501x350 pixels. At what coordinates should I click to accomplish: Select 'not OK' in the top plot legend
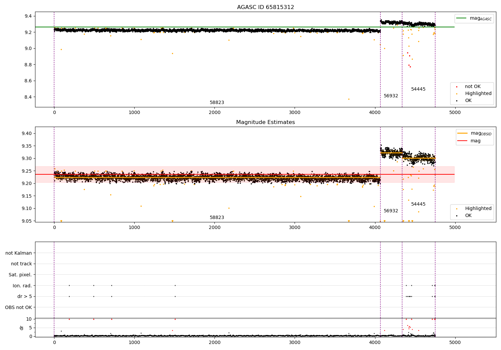pos(473,87)
